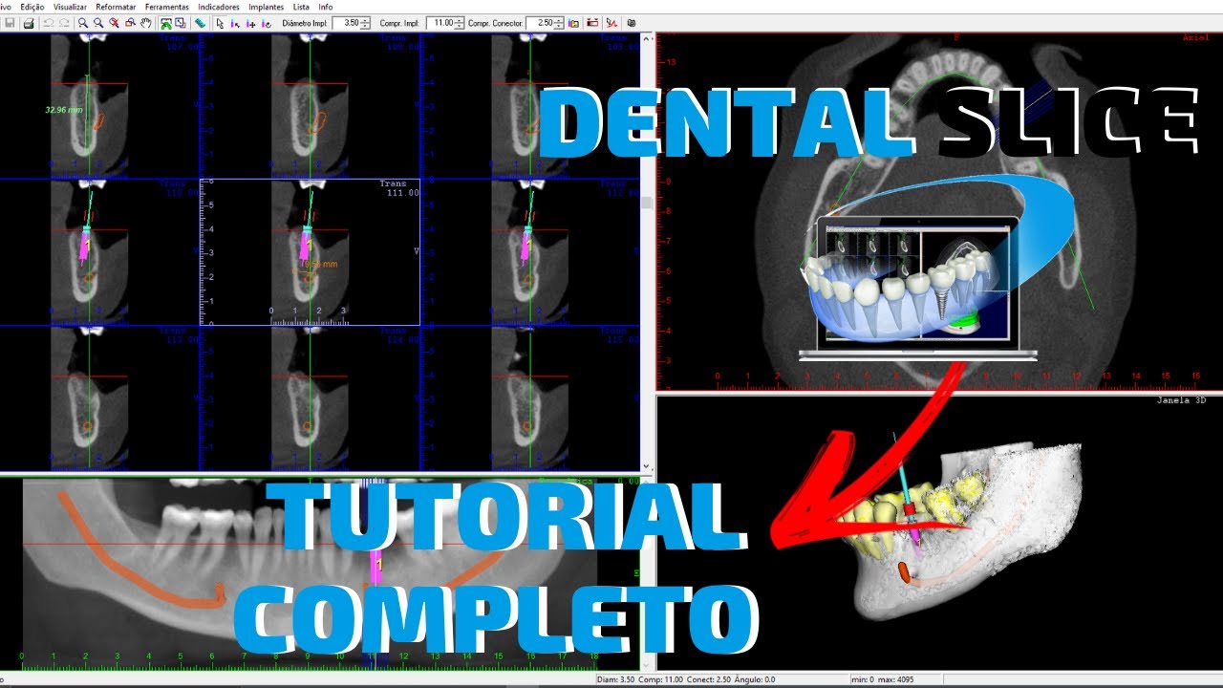Open the Indicadores menu
Image resolution: width=1223 pixels, height=688 pixels.
[219, 7]
